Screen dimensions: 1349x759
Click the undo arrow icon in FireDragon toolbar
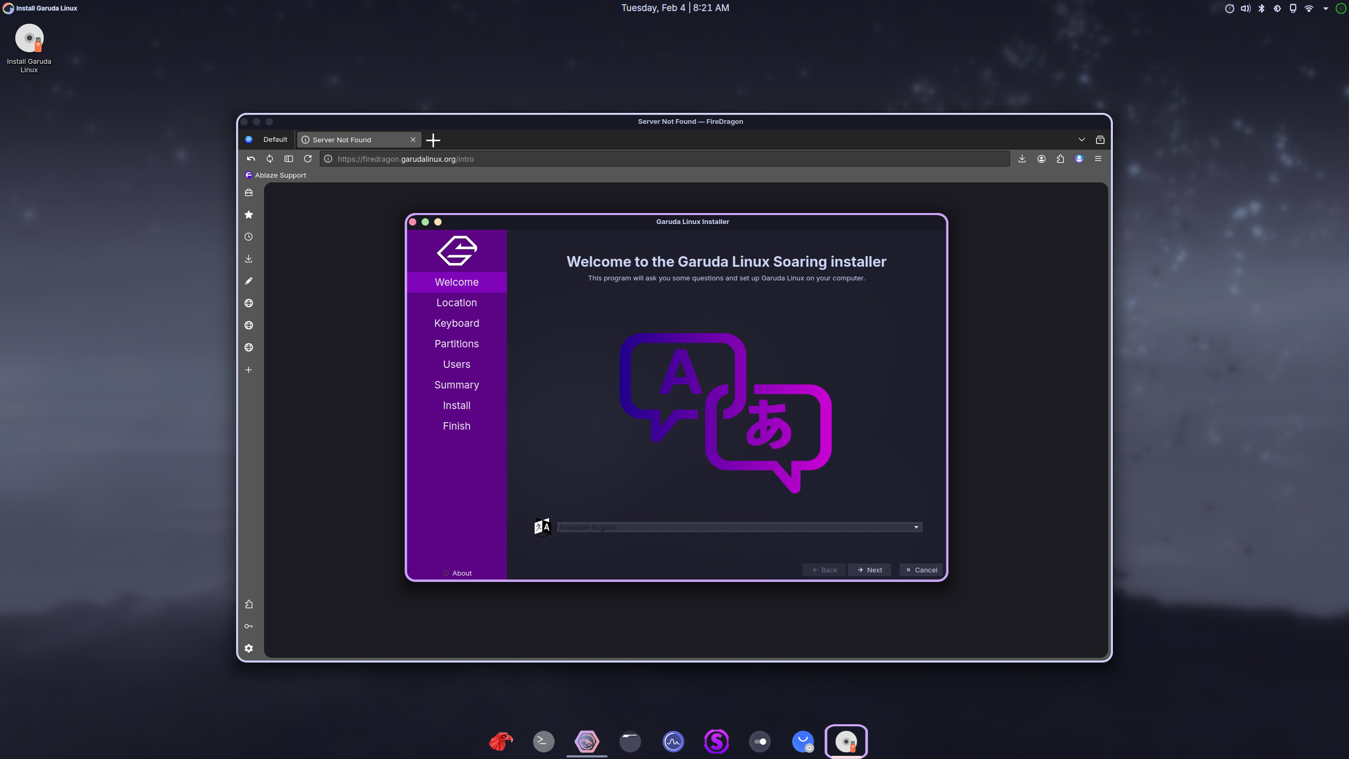click(x=251, y=159)
